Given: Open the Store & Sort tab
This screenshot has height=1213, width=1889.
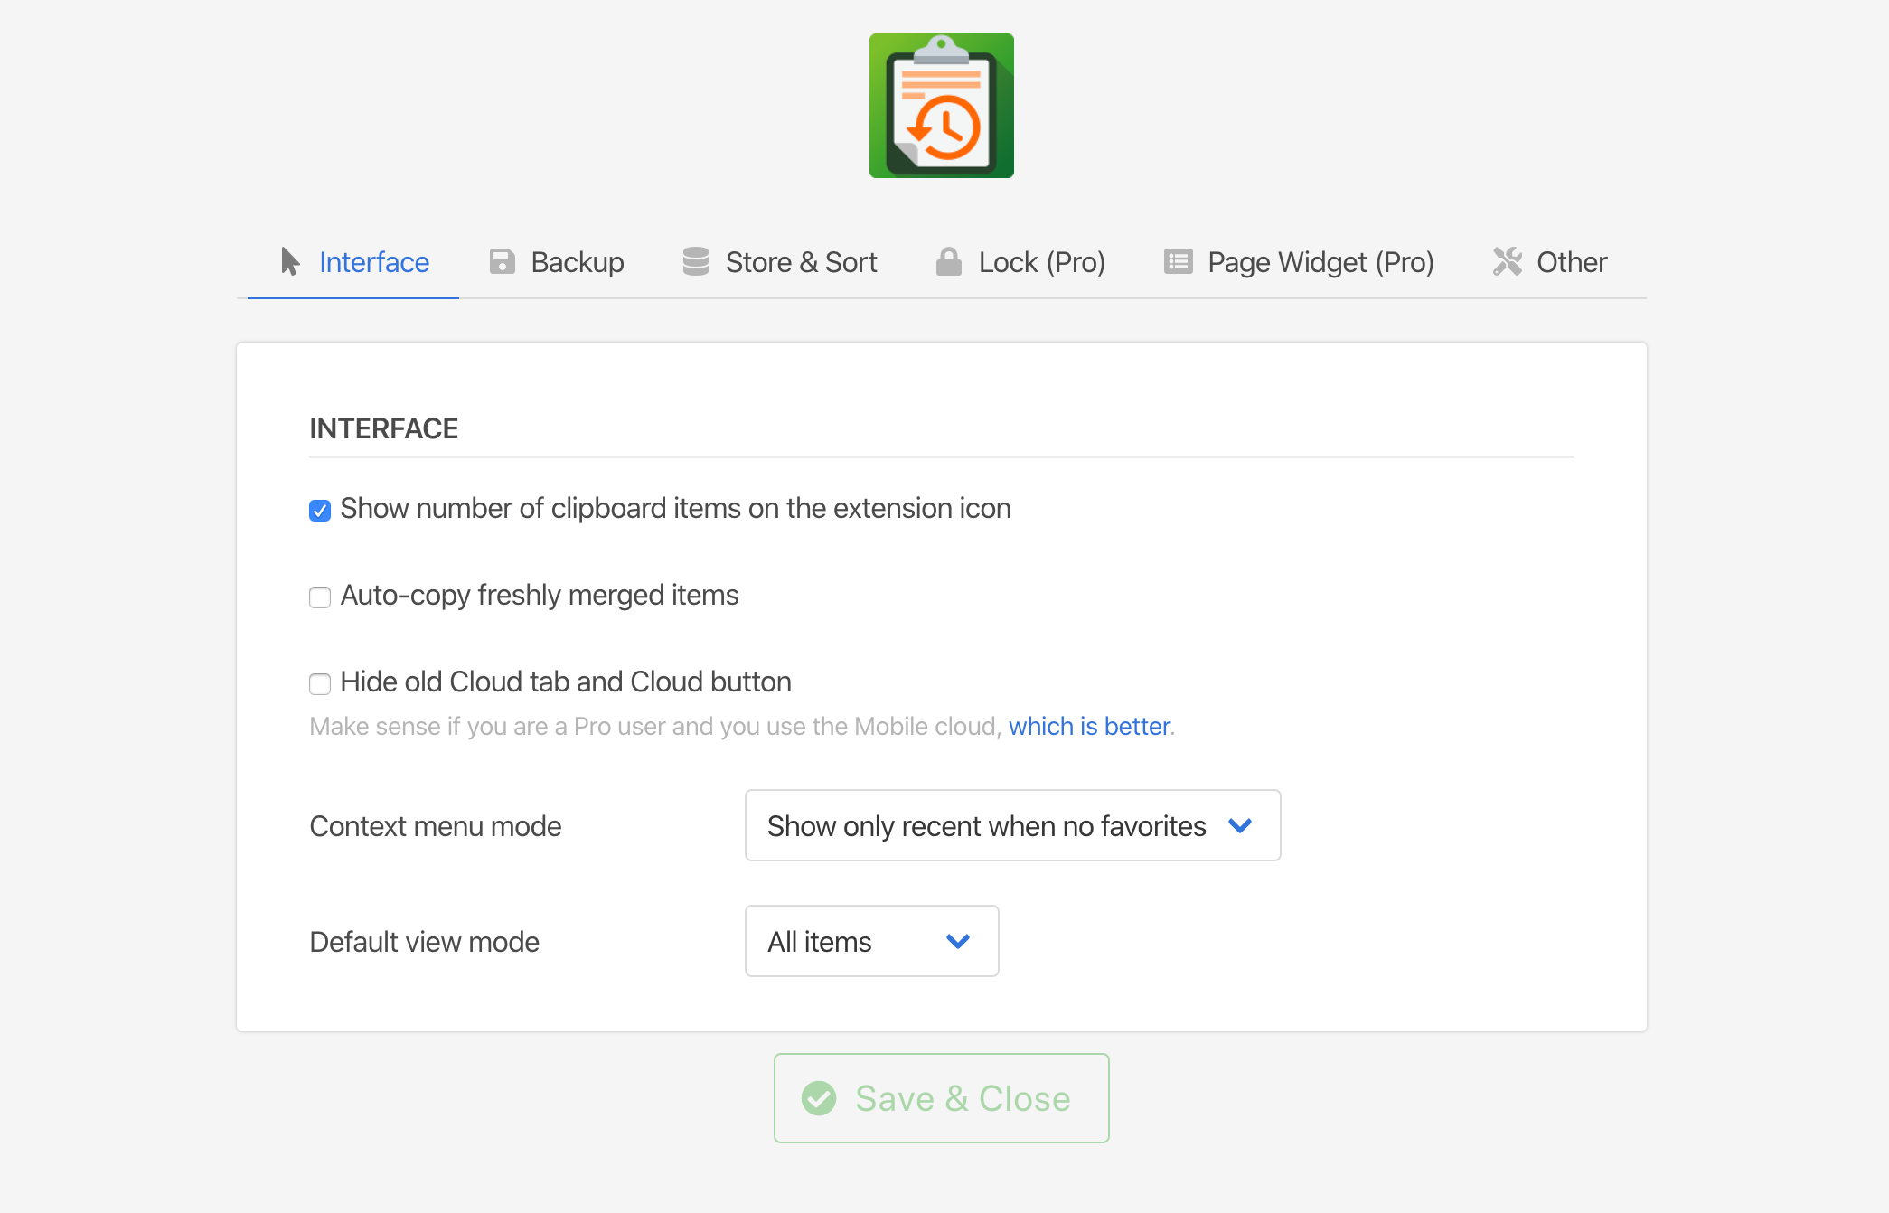Looking at the screenshot, I should pyautogui.click(x=779, y=262).
